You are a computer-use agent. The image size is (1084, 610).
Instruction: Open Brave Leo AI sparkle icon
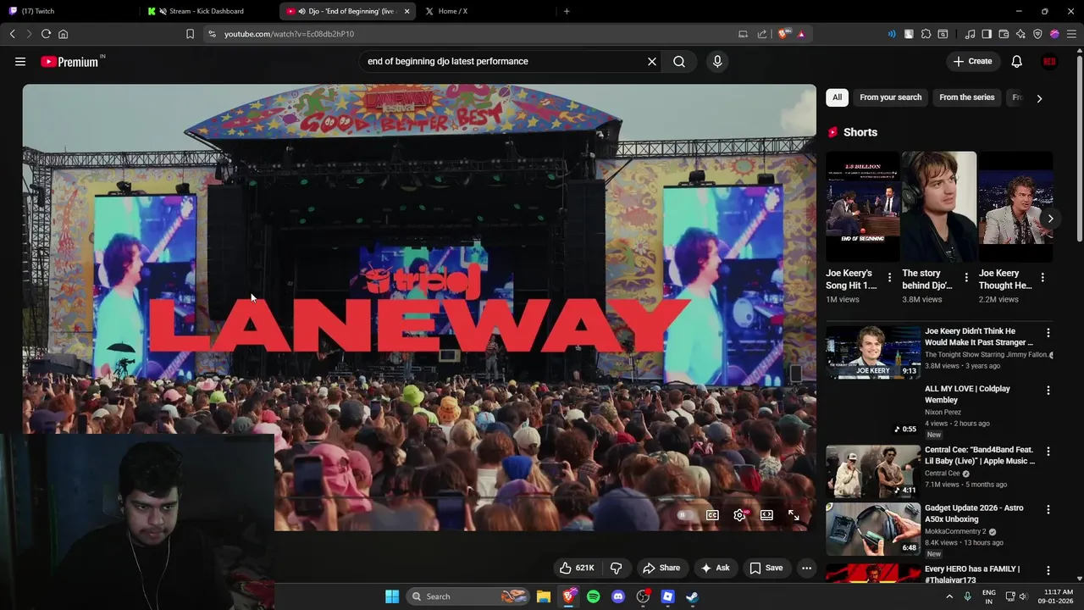click(1020, 34)
